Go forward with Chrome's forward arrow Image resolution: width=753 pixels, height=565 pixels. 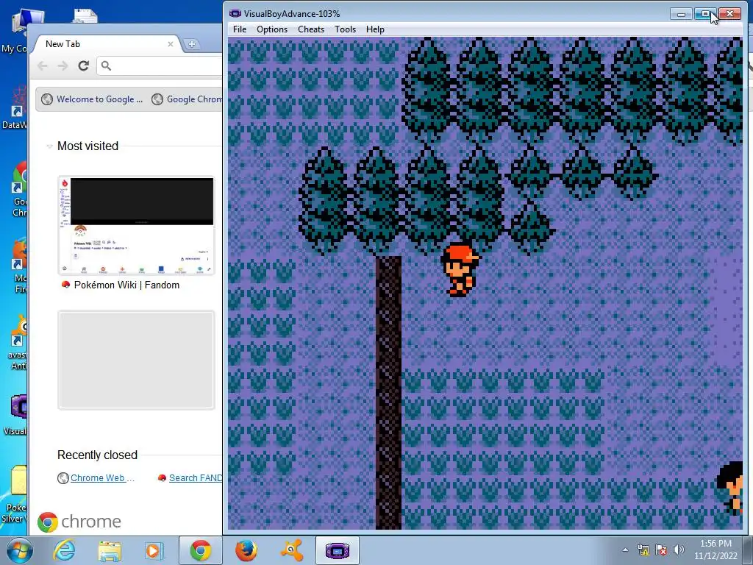(x=63, y=65)
